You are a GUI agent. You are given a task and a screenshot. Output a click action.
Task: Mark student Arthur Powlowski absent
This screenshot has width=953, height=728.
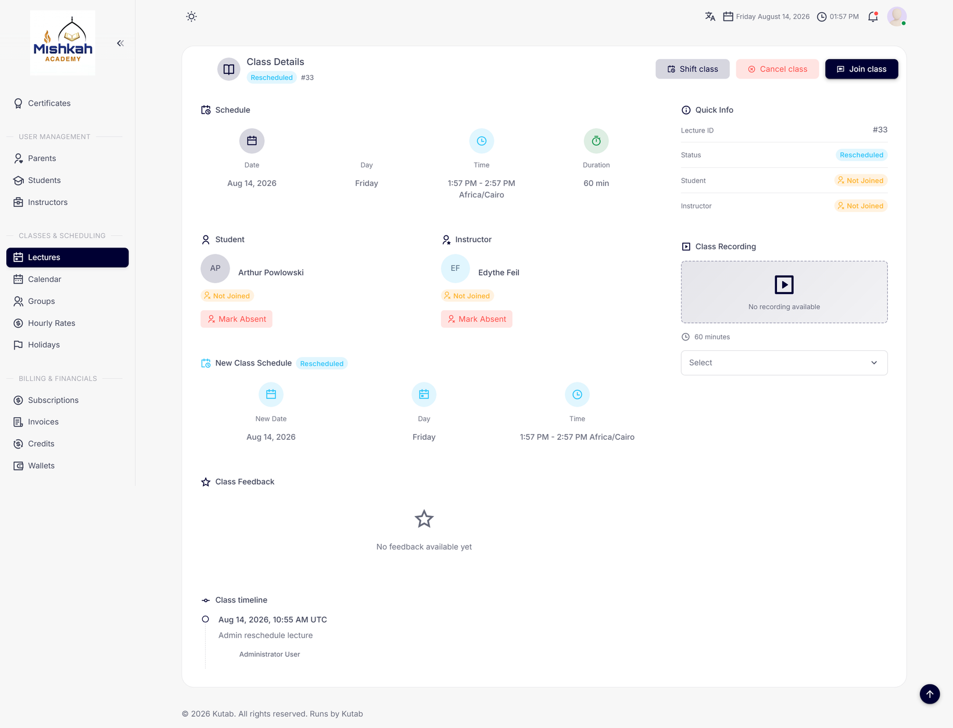[x=237, y=319]
